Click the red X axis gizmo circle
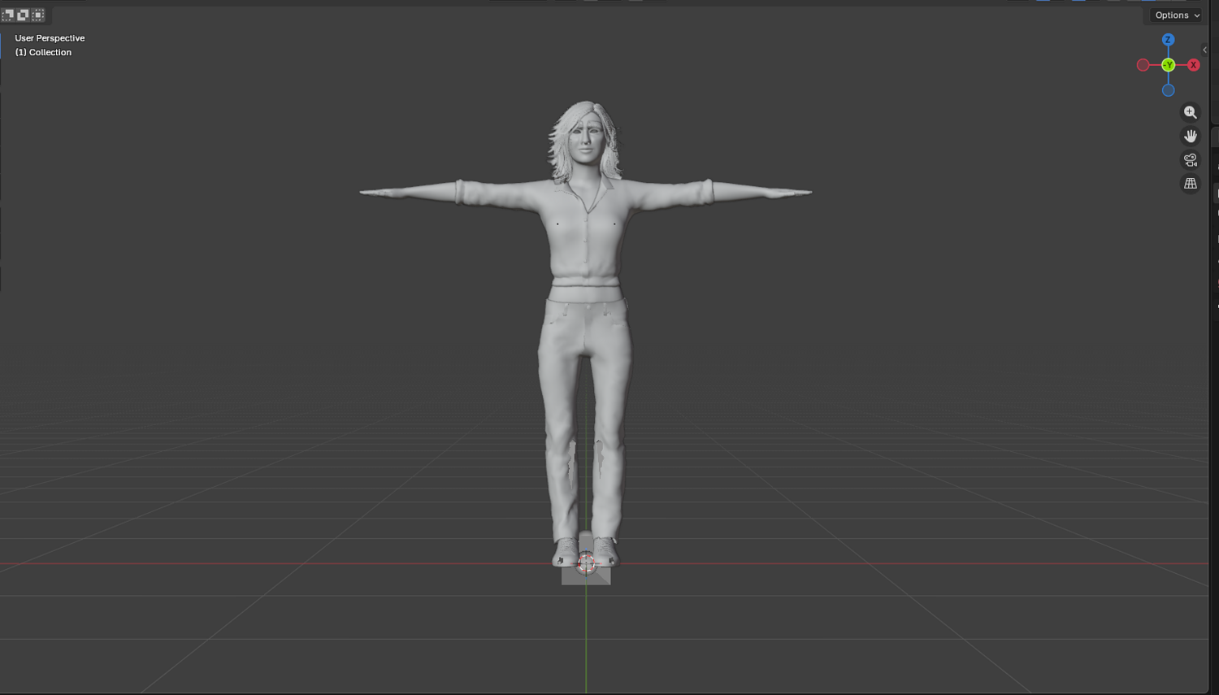1219x695 pixels. [x=1193, y=65]
